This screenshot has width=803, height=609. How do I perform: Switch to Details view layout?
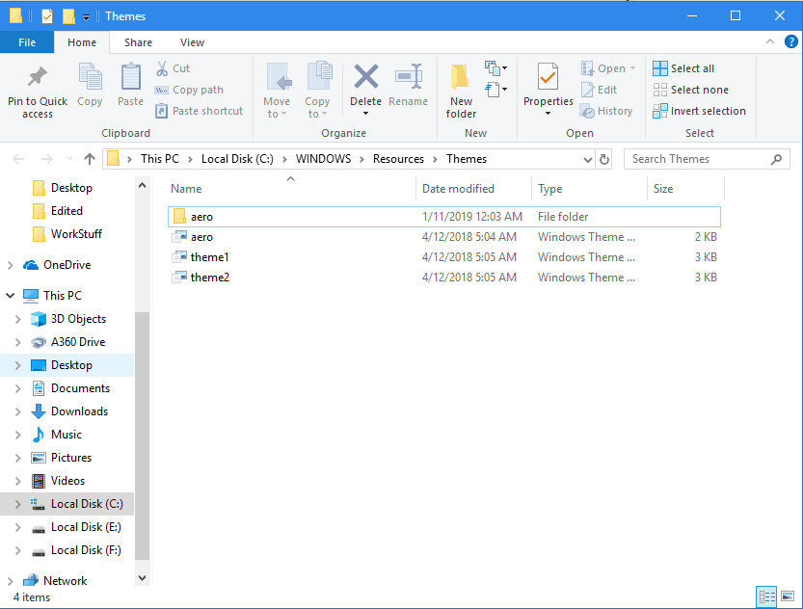766,596
